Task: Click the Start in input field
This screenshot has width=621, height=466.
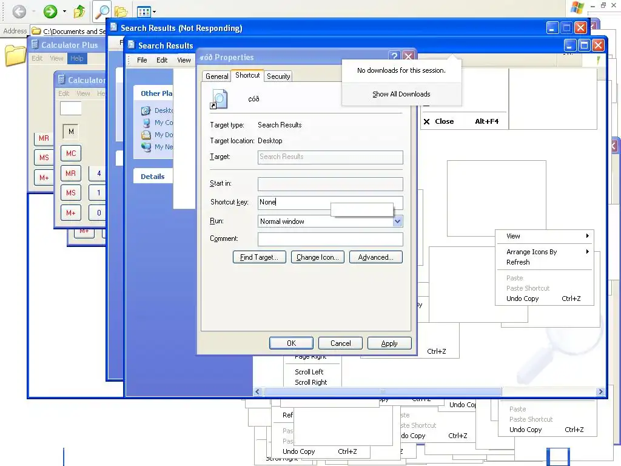Action: point(331,184)
